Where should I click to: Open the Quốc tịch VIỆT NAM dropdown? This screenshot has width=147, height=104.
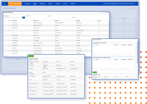click(36, 74)
